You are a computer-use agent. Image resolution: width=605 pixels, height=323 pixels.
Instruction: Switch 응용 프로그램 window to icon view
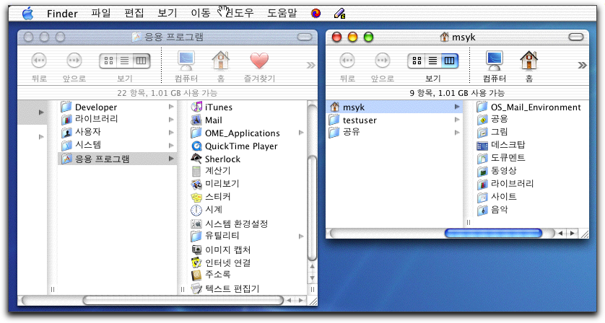pos(108,61)
